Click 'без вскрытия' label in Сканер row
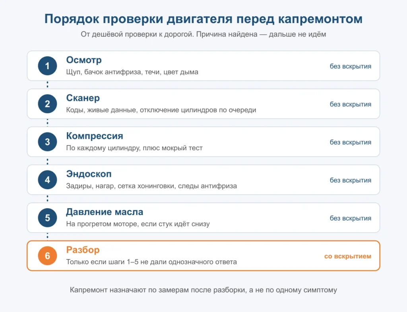 click(x=351, y=105)
